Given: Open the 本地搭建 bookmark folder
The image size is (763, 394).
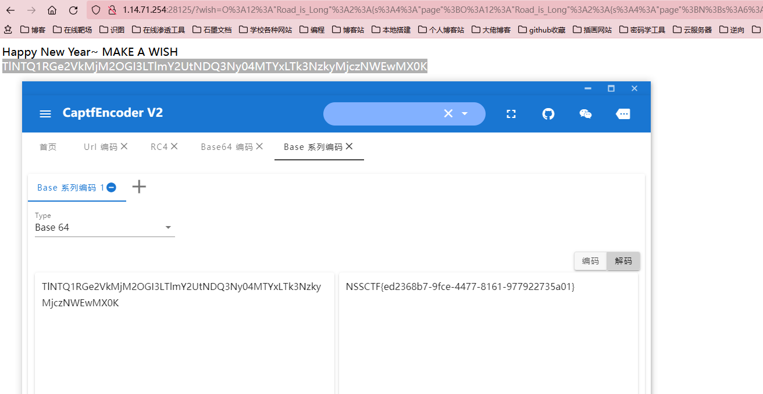Looking at the screenshot, I should click(x=391, y=30).
